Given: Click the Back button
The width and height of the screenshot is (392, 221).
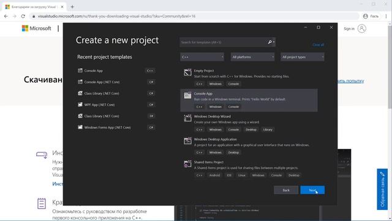Looking at the screenshot, I should click(286, 190).
